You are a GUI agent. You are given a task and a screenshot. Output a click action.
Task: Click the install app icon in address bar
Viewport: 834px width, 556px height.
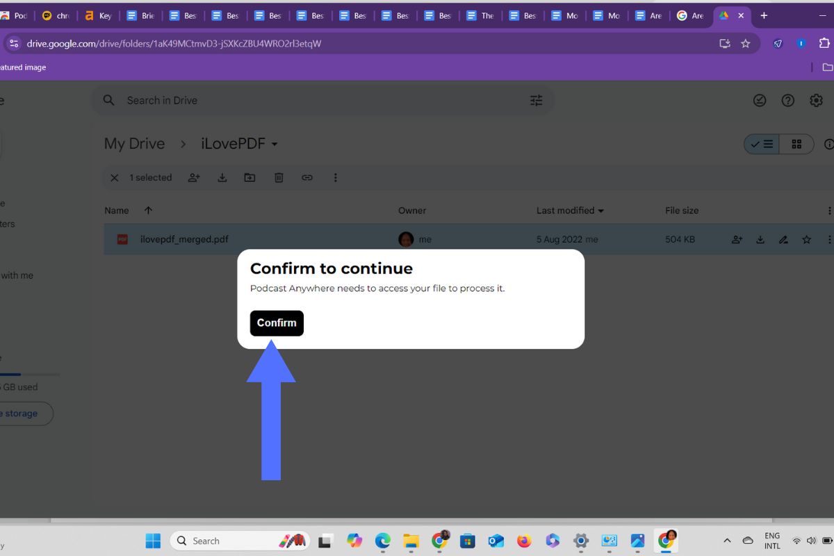click(x=725, y=43)
